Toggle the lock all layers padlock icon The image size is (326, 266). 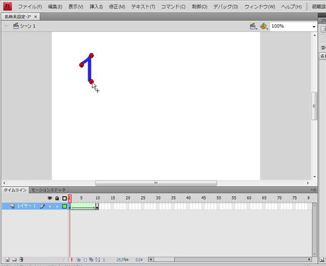tap(57, 198)
